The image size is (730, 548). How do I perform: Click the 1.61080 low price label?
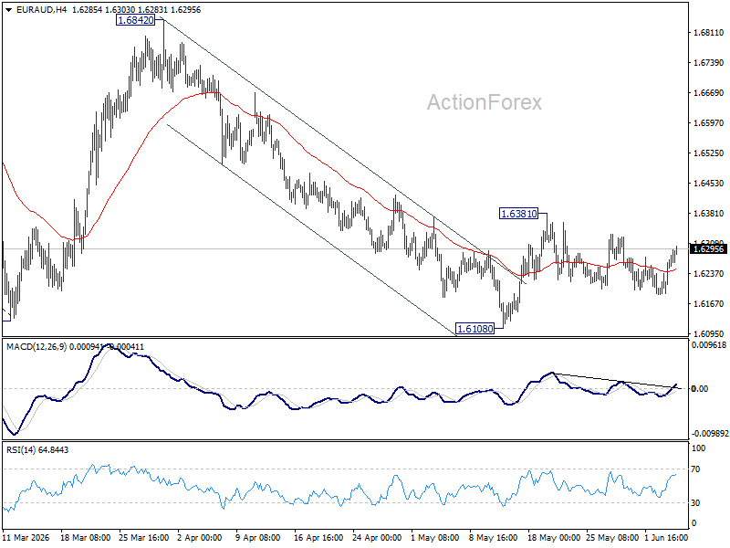pos(474,329)
